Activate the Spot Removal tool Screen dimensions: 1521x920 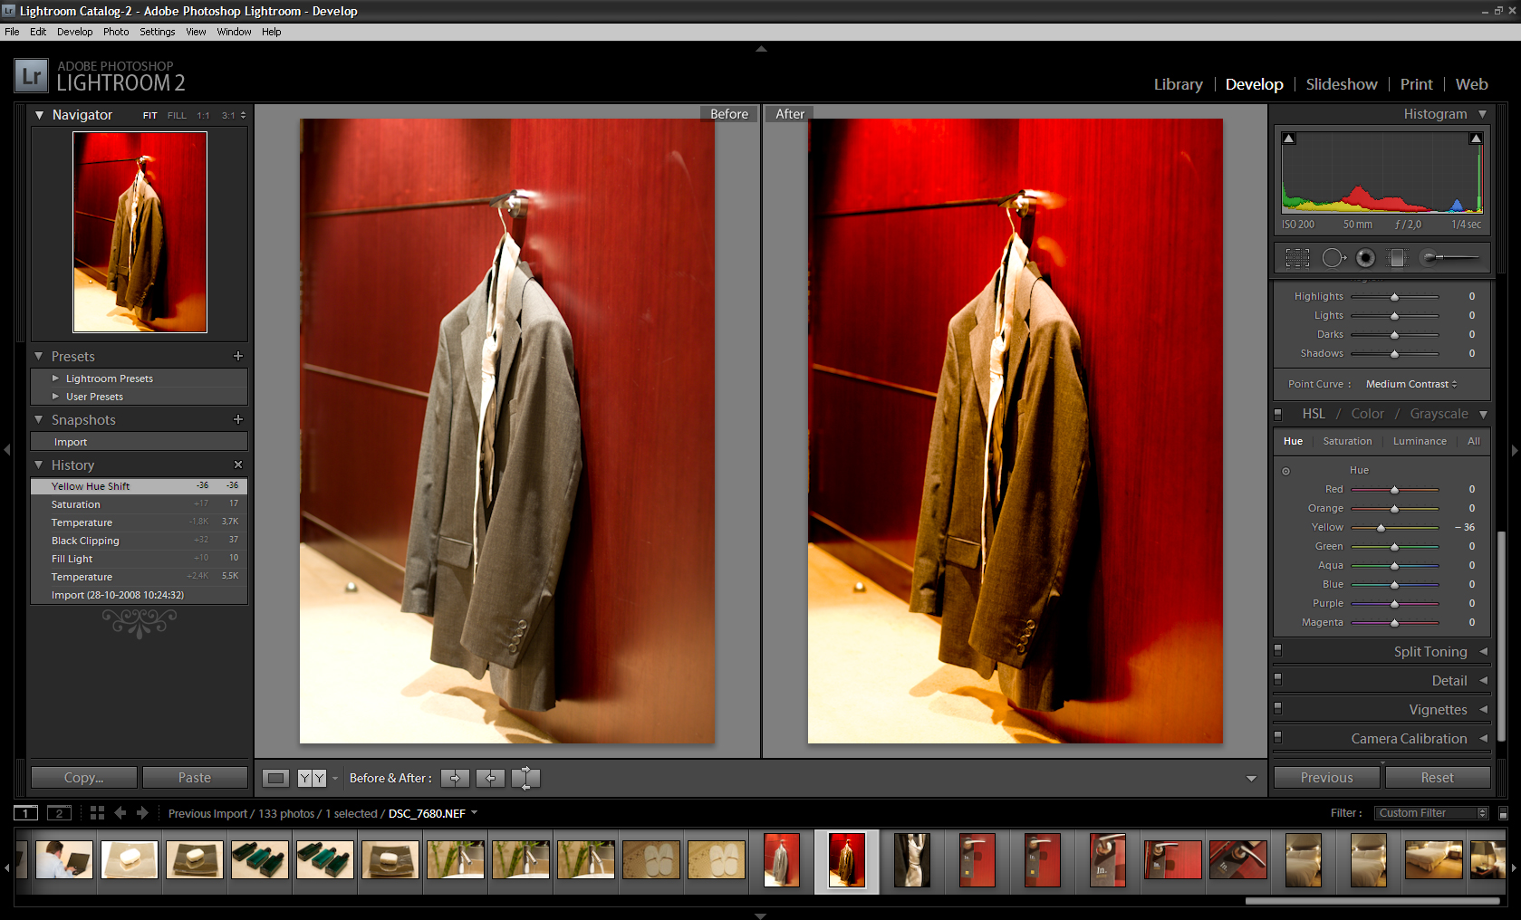1333,258
